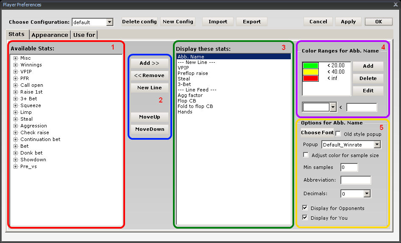The height and width of the screenshot is (243, 401).
Task: Open the Decimals dropdown
Action: click(x=367, y=194)
